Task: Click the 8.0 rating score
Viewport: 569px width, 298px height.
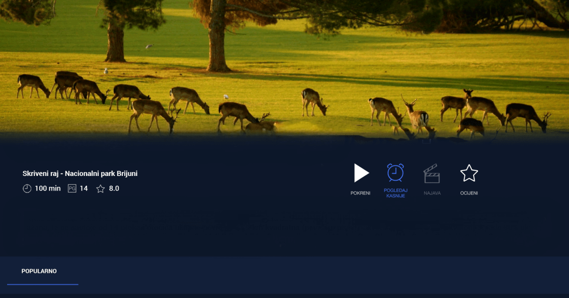Action: 114,188
